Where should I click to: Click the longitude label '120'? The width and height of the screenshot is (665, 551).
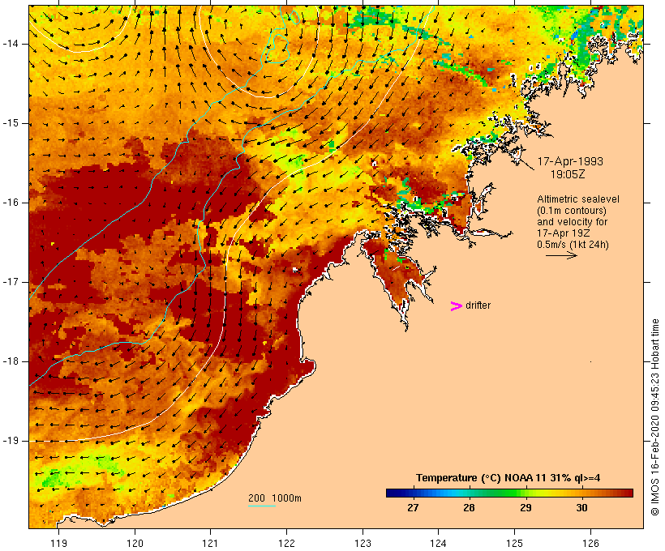[x=135, y=543]
